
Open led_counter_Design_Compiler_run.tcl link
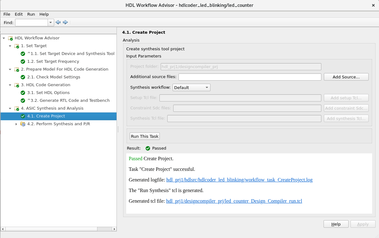click(x=234, y=201)
